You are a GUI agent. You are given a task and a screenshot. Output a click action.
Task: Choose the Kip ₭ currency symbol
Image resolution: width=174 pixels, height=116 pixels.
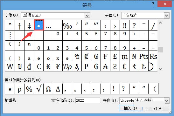pos(48,66)
